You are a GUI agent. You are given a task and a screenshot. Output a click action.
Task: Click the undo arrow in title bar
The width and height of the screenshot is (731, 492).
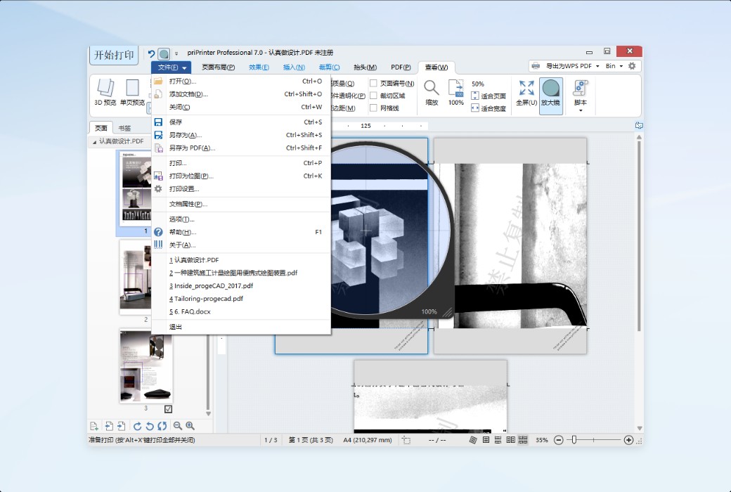151,53
